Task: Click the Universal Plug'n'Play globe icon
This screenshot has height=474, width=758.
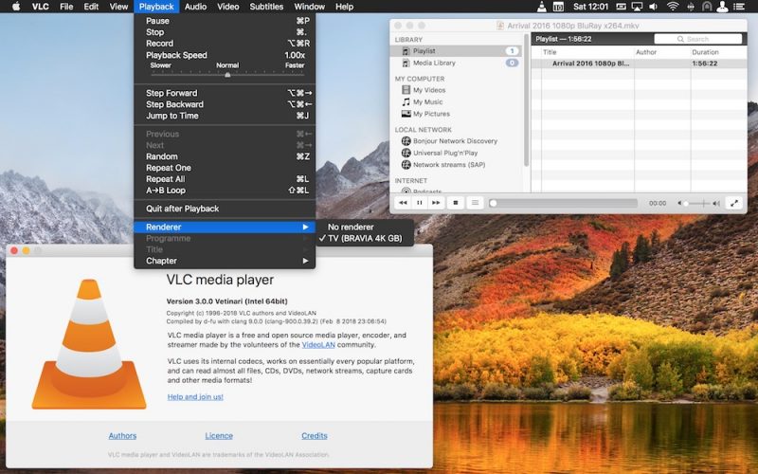Action: (x=406, y=153)
